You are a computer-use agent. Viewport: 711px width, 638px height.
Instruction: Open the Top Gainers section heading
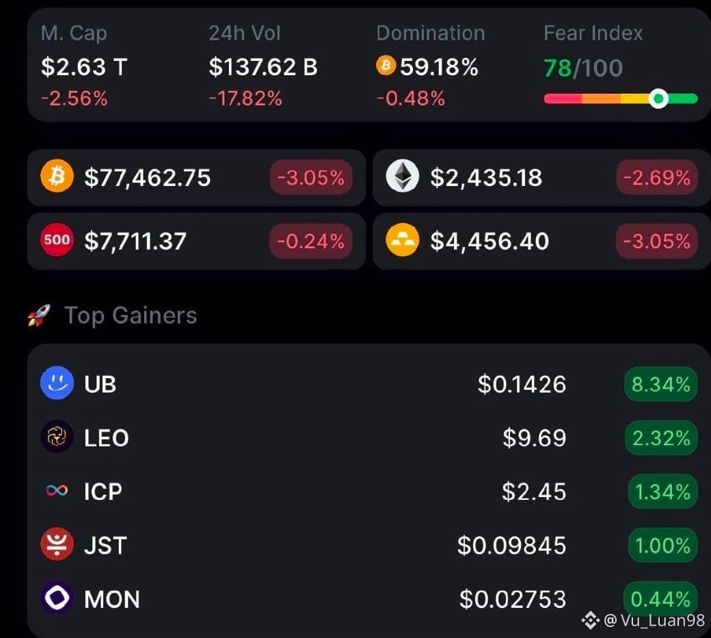[131, 315]
